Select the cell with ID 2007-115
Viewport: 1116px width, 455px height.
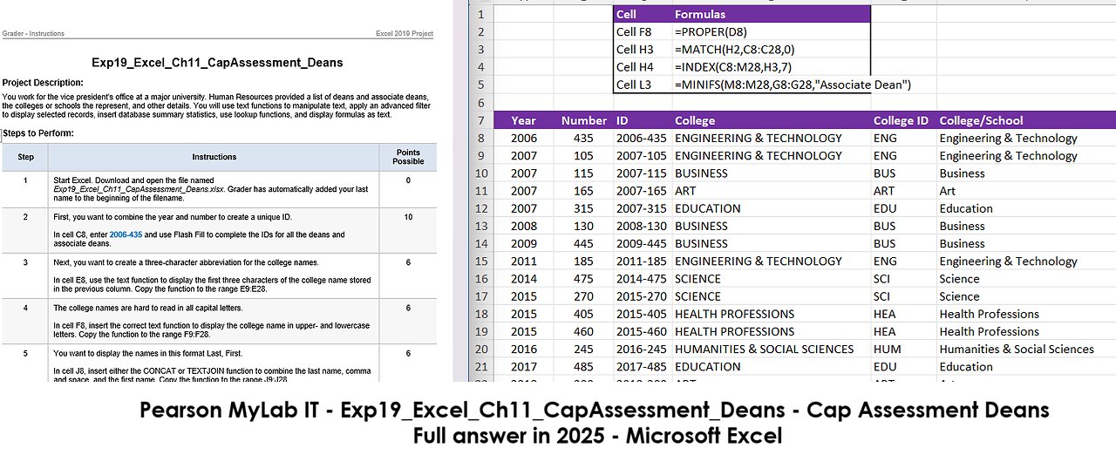pos(643,173)
